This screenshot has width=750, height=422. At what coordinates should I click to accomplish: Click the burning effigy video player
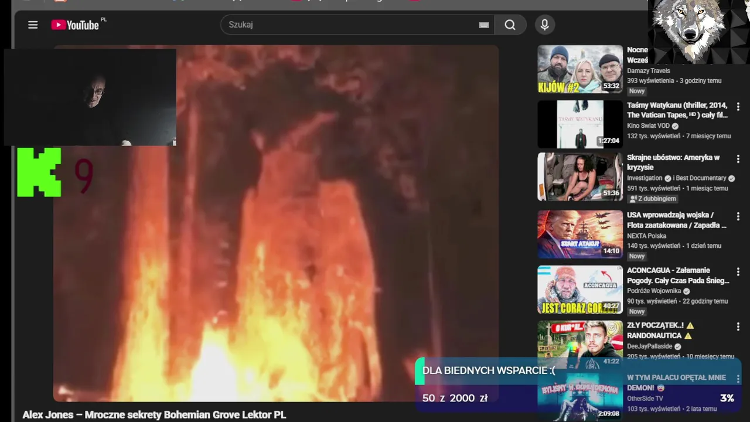point(276,223)
